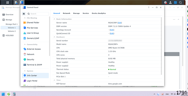Open volume icon in system tray
The width and height of the screenshot is (188, 96).
point(175,94)
